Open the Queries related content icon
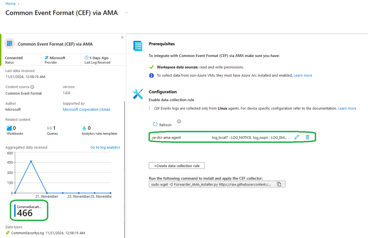 click(x=49, y=128)
